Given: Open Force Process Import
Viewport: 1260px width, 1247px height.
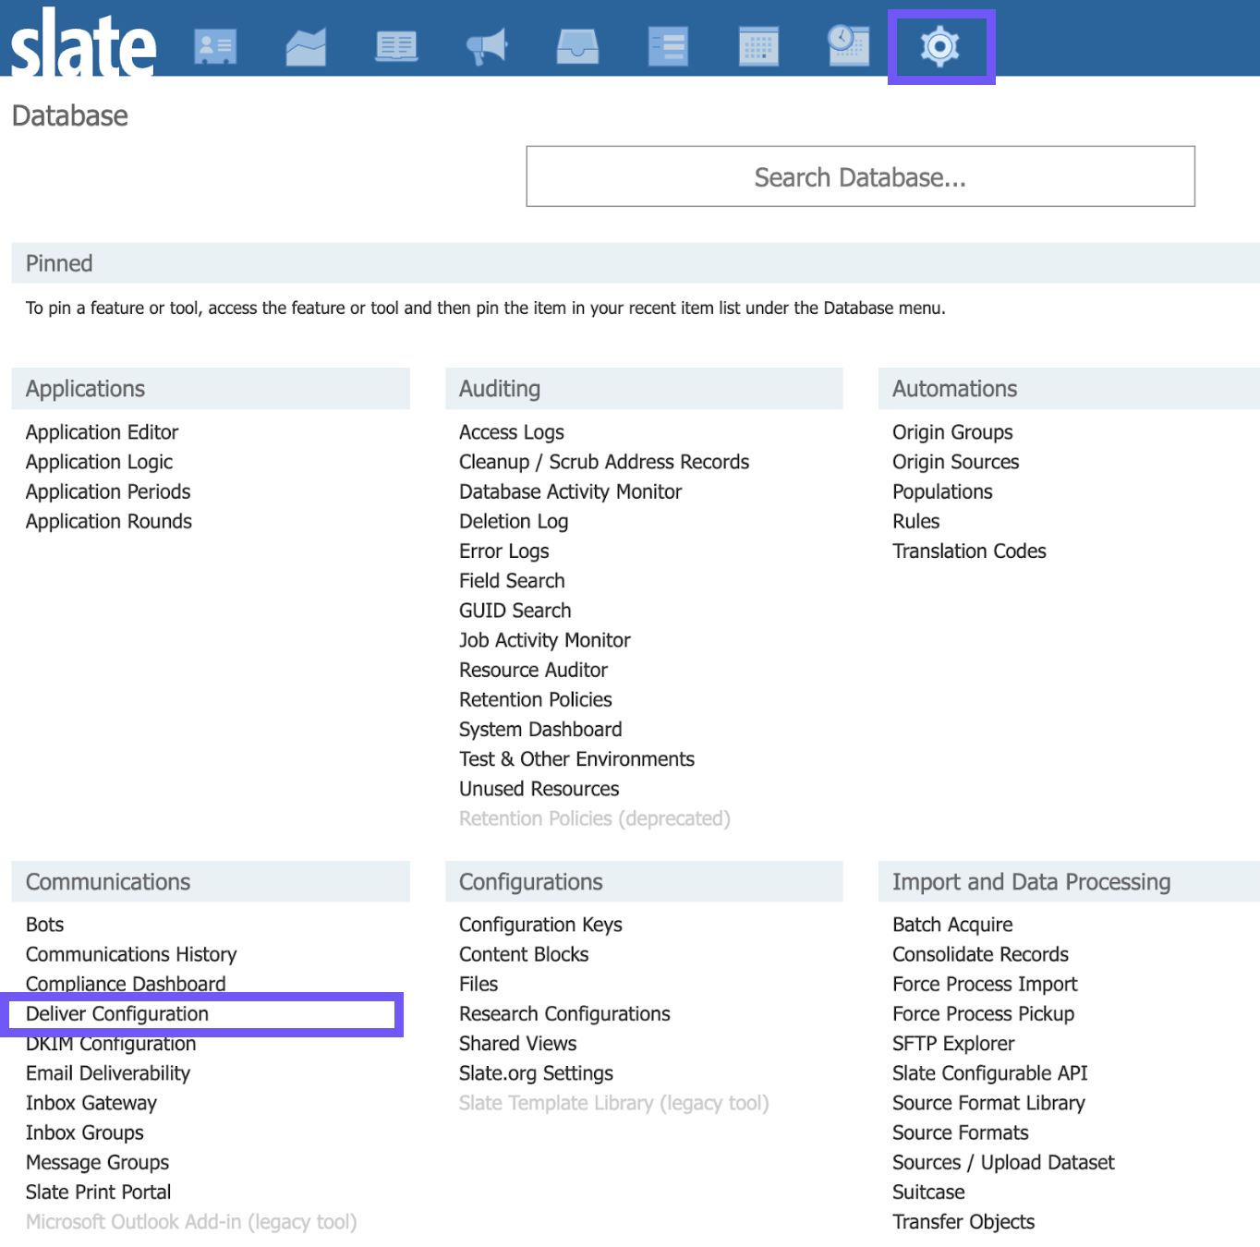Looking at the screenshot, I should [x=985, y=984].
